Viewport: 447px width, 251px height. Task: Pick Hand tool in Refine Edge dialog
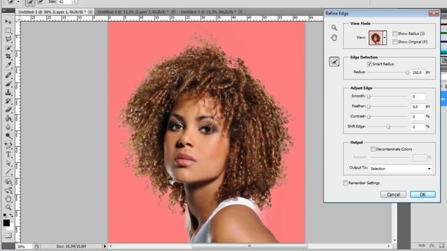(334, 38)
